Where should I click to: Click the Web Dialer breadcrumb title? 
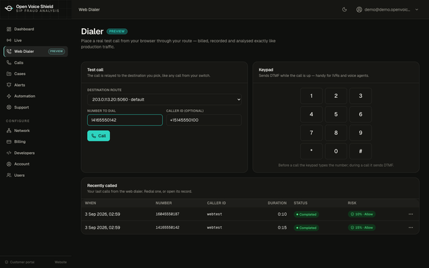tap(89, 9)
